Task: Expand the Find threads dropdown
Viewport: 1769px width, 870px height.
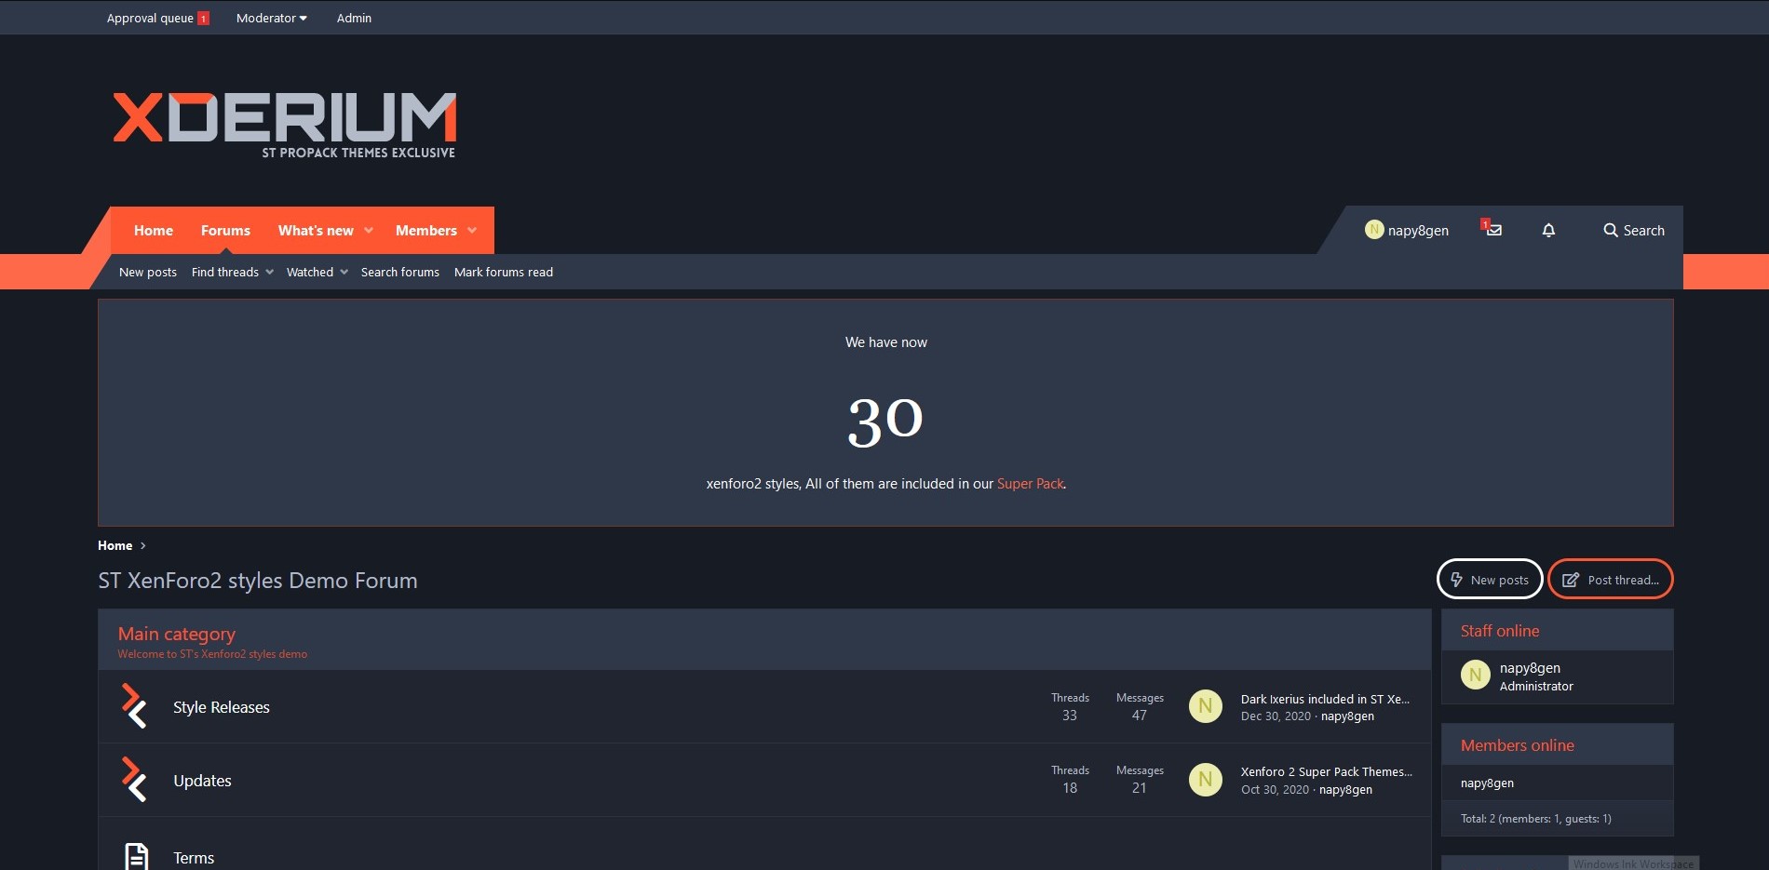Action: point(269,272)
